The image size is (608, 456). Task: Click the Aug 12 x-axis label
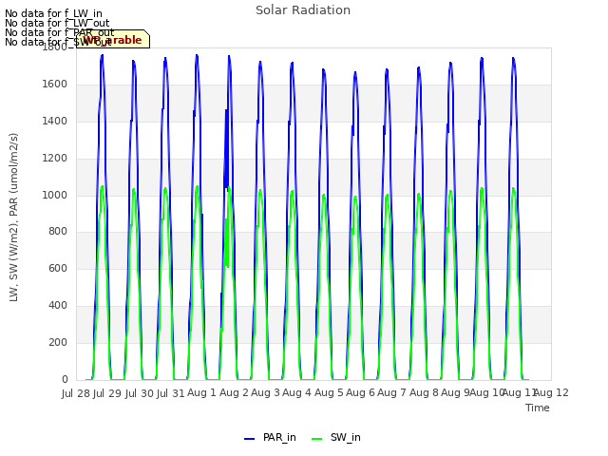[552, 393]
